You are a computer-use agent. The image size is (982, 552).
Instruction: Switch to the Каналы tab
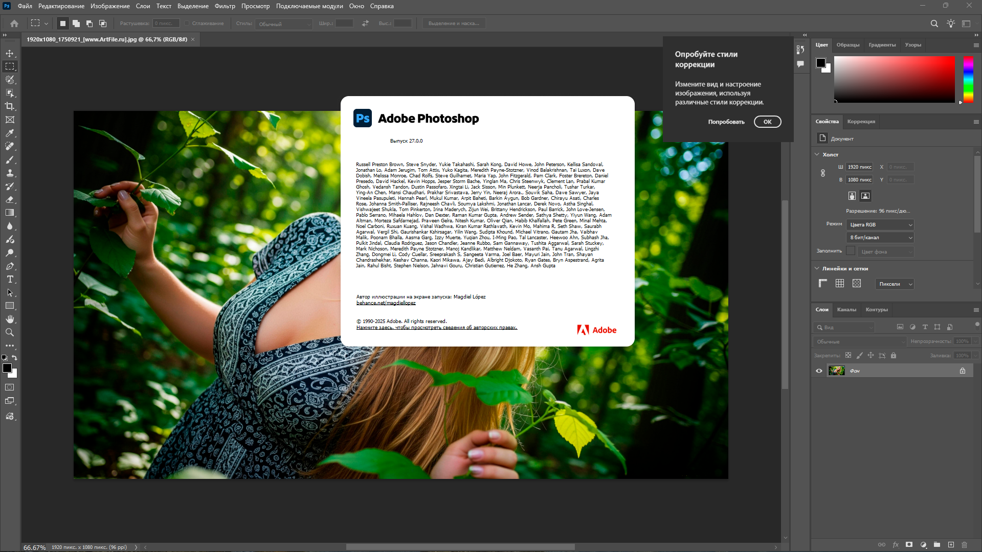tap(846, 310)
